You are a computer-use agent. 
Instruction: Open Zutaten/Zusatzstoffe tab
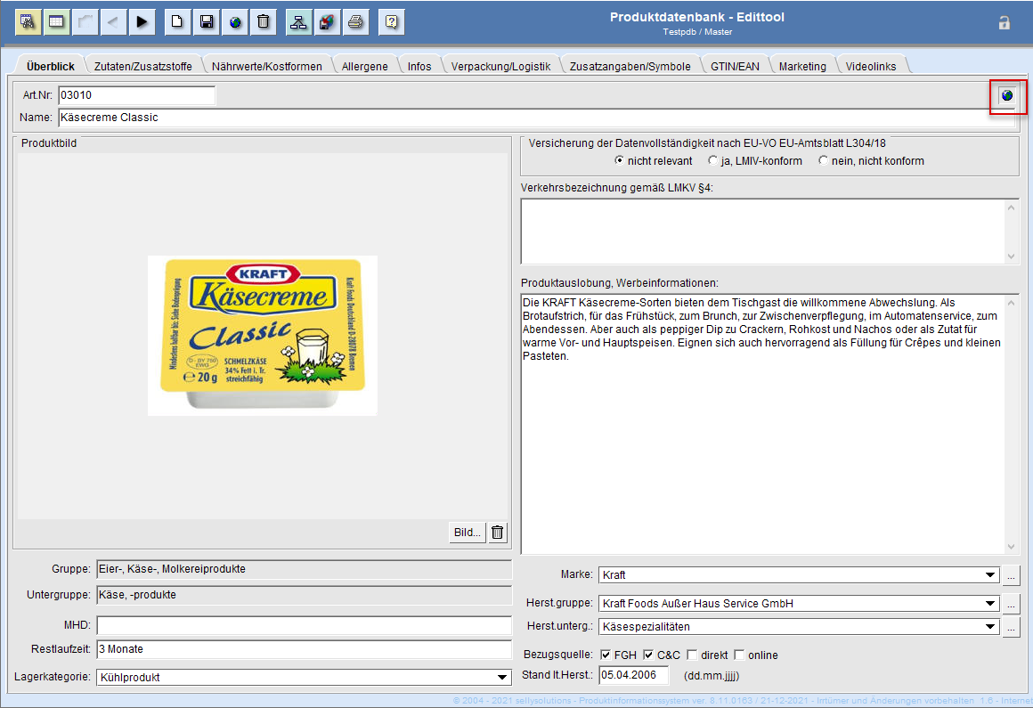(143, 67)
